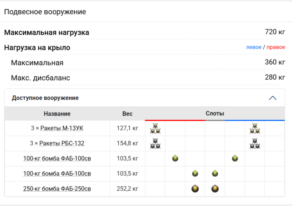The width and height of the screenshot is (292, 206).
Task: Click right-side M-13UK rockets slot icon
Action: [x=254, y=128]
